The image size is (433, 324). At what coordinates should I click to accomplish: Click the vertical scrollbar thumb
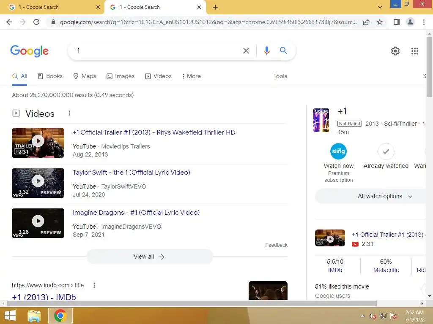pyautogui.click(x=429, y=67)
